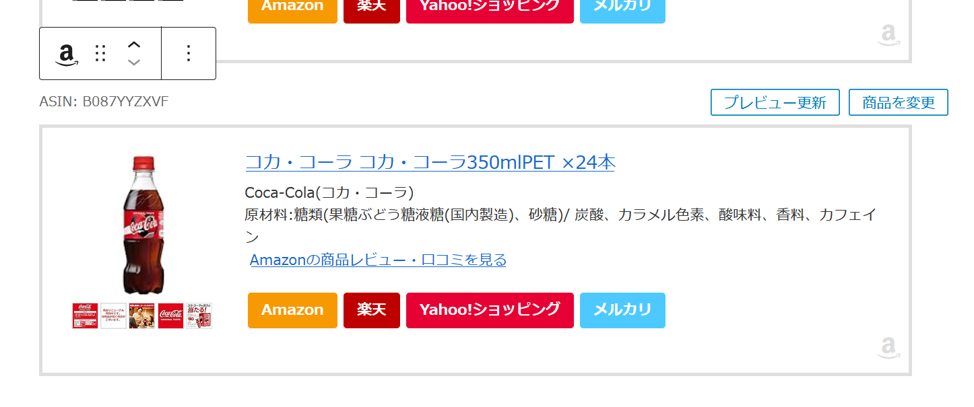Click the メルカリ button in Coca-Cola card
Viewport: 974px width, 407px height.
click(622, 310)
